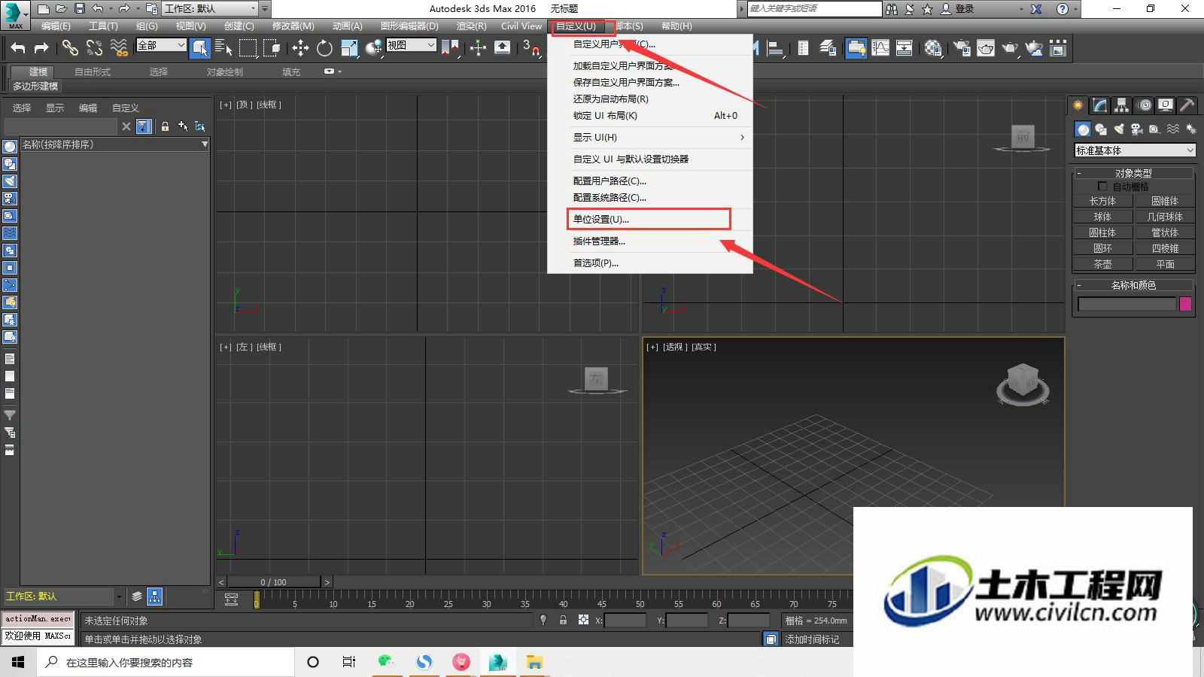Screen dimensions: 1204x677
Task: Create a 球体 primitive
Action: click(x=1102, y=217)
